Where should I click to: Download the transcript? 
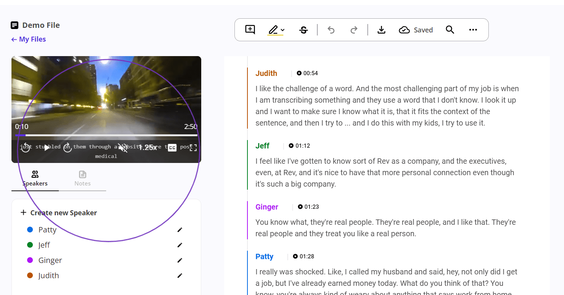[x=381, y=29]
